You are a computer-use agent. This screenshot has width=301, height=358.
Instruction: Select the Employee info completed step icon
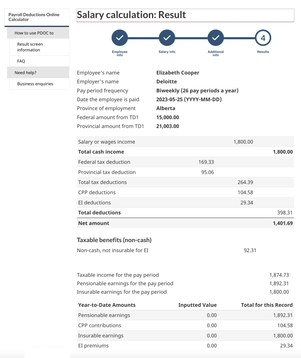click(120, 37)
